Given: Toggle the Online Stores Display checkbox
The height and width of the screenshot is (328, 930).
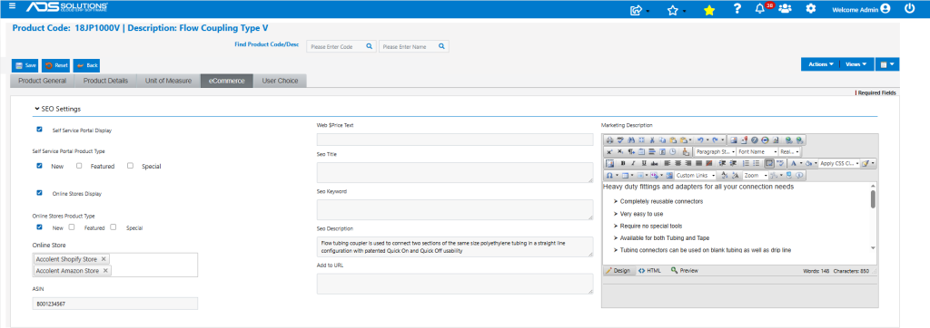Looking at the screenshot, I should pyautogui.click(x=39, y=192).
